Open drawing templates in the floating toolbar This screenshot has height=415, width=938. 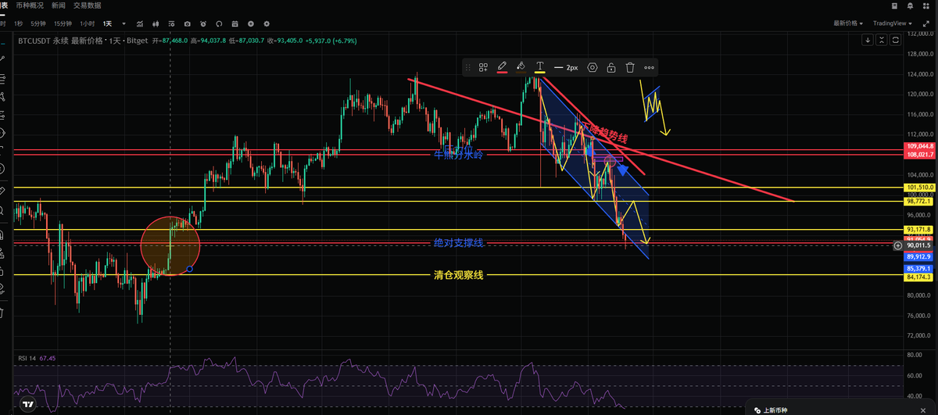coord(484,68)
